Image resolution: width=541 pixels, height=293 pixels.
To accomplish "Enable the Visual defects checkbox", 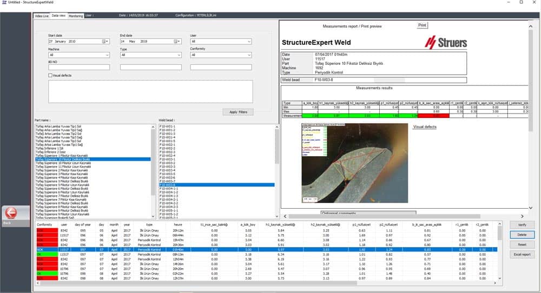I will [50, 75].
